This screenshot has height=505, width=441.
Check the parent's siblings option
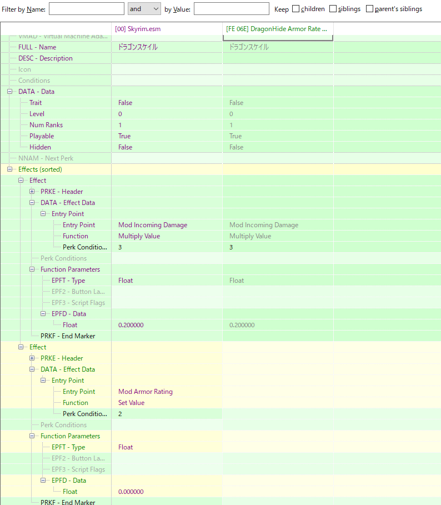(369, 9)
